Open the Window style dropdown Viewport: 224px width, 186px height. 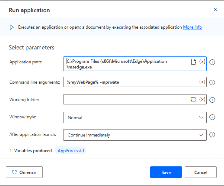coord(135,118)
